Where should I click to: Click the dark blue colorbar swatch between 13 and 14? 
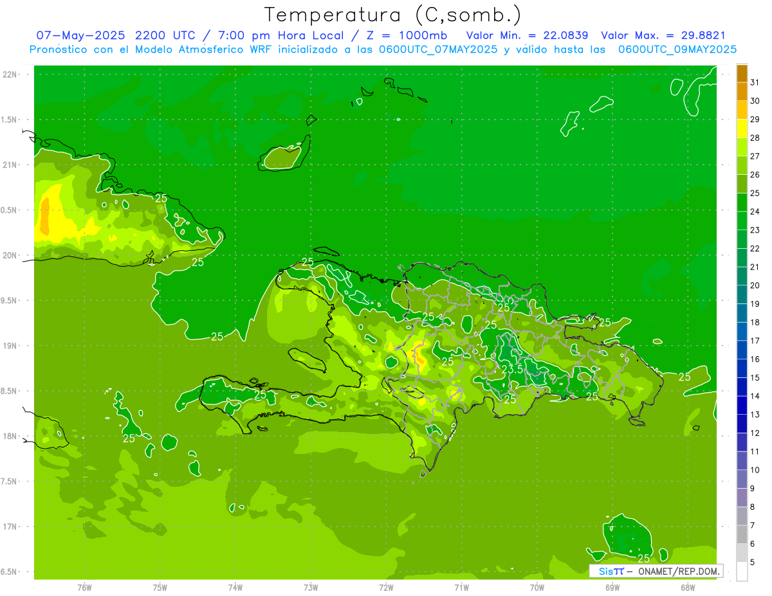742,406
